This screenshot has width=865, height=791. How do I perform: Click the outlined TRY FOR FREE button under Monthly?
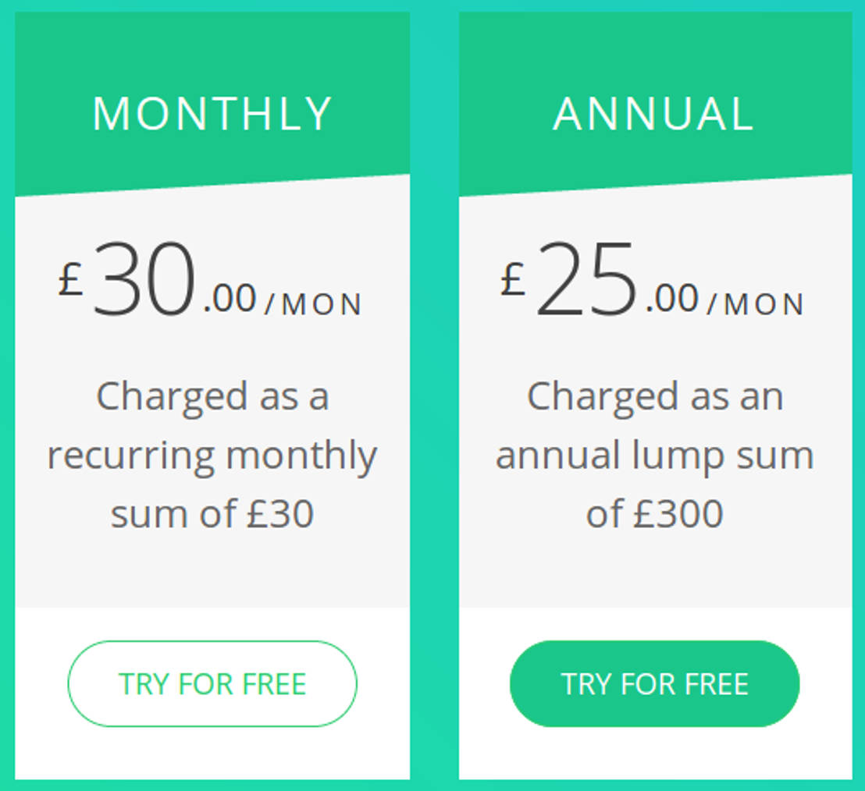pyautogui.click(x=212, y=684)
